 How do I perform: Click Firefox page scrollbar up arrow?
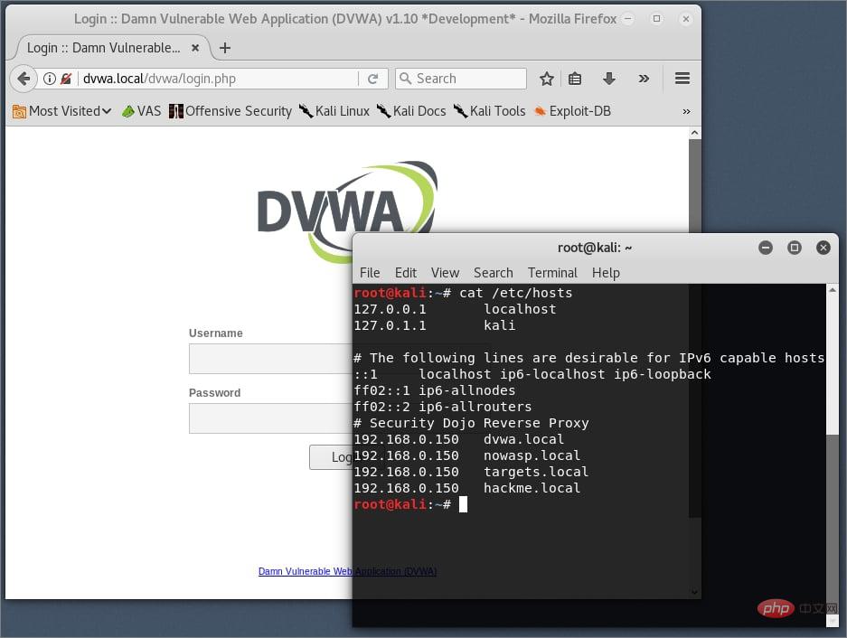click(694, 133)
